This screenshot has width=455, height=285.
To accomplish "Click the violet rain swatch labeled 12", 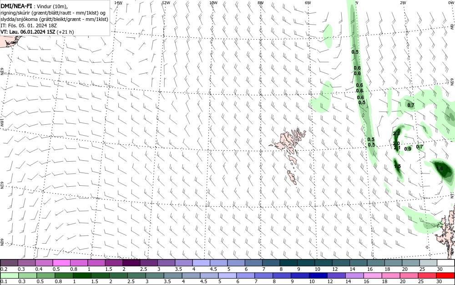I will [x=336, y=275].
